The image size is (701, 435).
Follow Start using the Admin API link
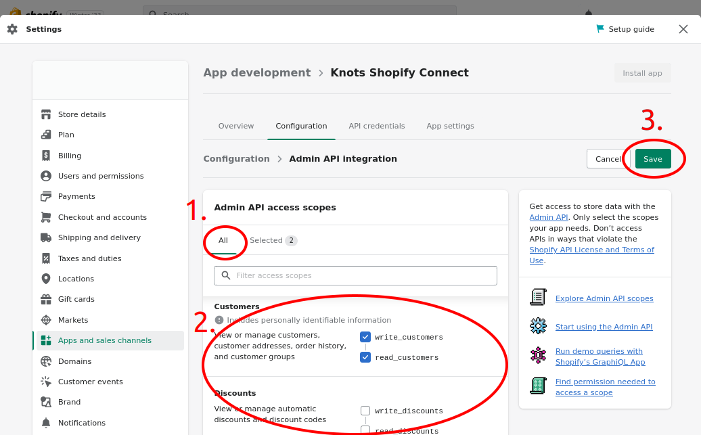coord(604,327)
